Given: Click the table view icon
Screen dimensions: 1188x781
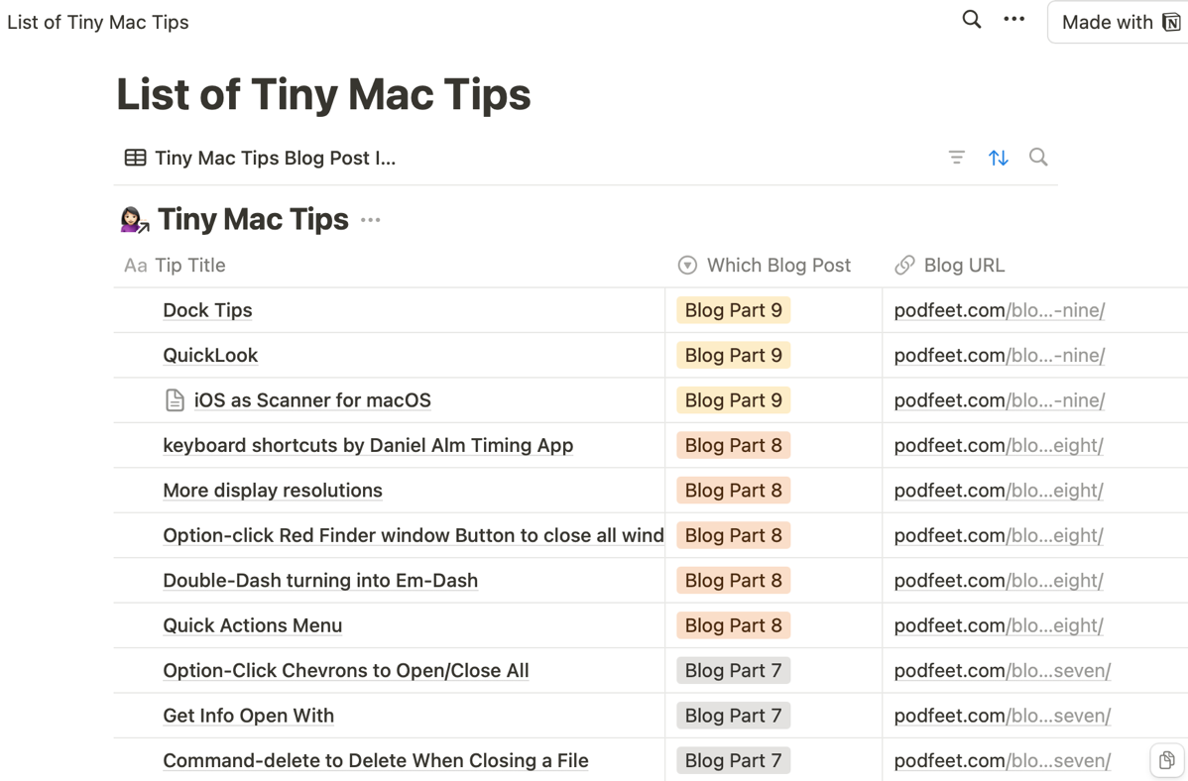Looking at the screenshot, I should 136,158.
